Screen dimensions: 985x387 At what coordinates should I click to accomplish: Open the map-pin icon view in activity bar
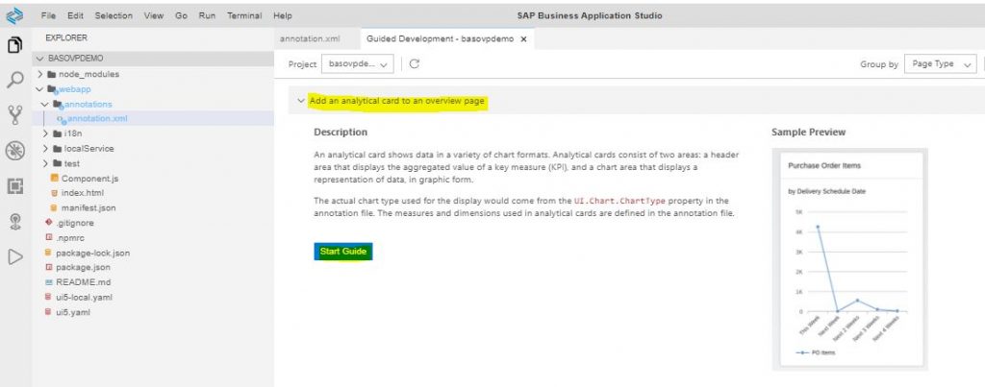(x=15, y=222)
